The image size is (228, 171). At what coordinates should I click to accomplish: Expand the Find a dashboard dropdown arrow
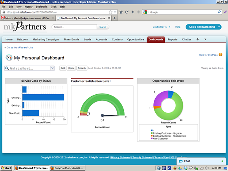pos(53,68)
